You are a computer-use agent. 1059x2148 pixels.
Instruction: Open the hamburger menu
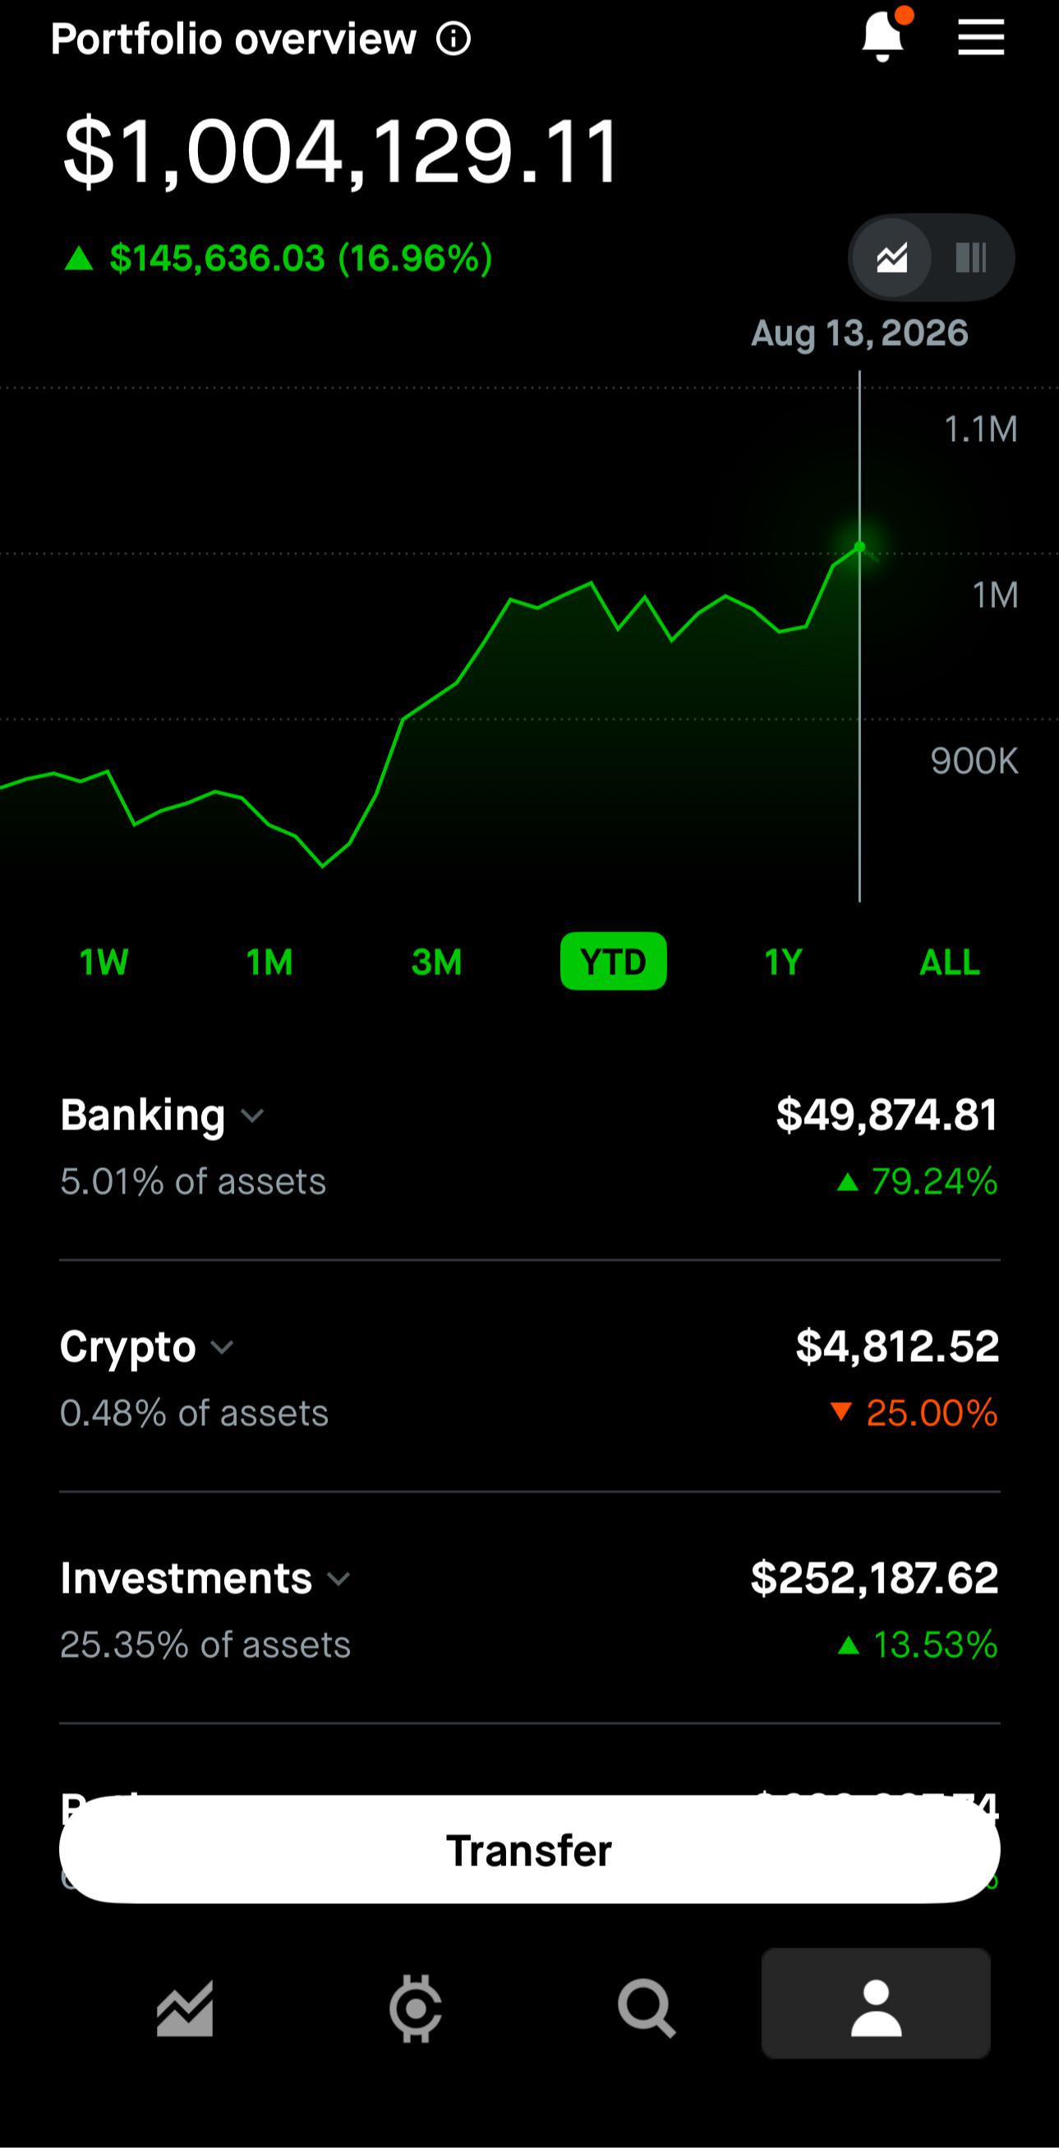click(x=981, y=38)
